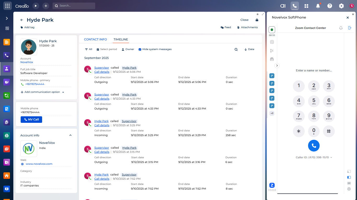Image resolution: width=357 pixels, height=200 pixels.
Task: Click the Zoom softphone settings gear
Action: coord(349,189)
